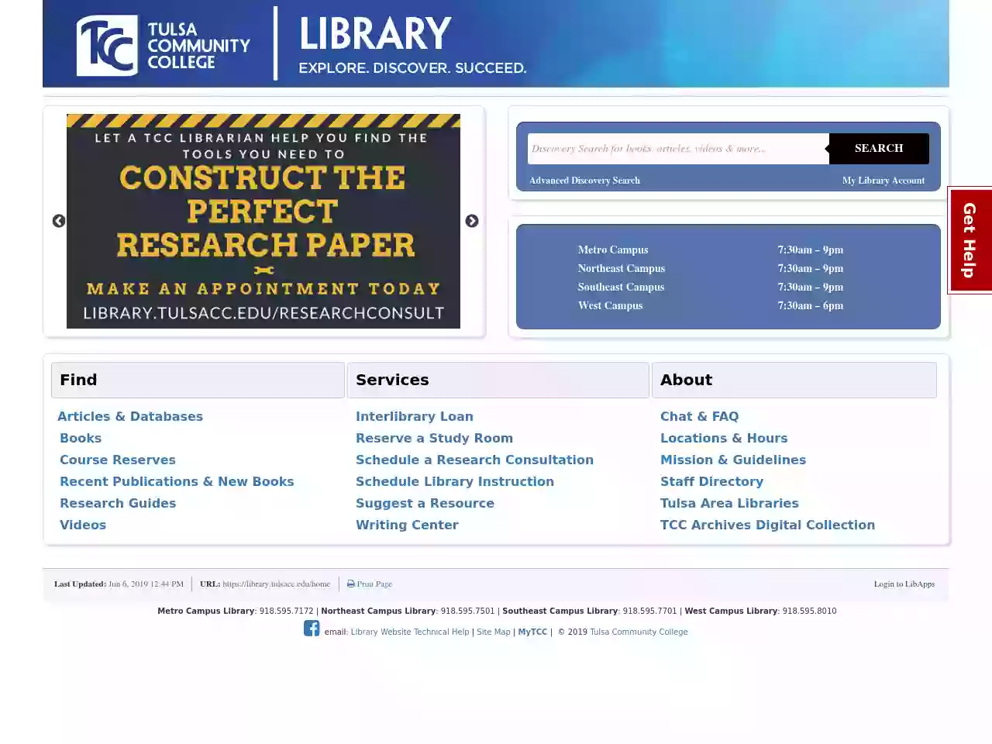Click Northeast Campus Library phone 918.595.7501

pyautogui.click(x=467, y=611)
